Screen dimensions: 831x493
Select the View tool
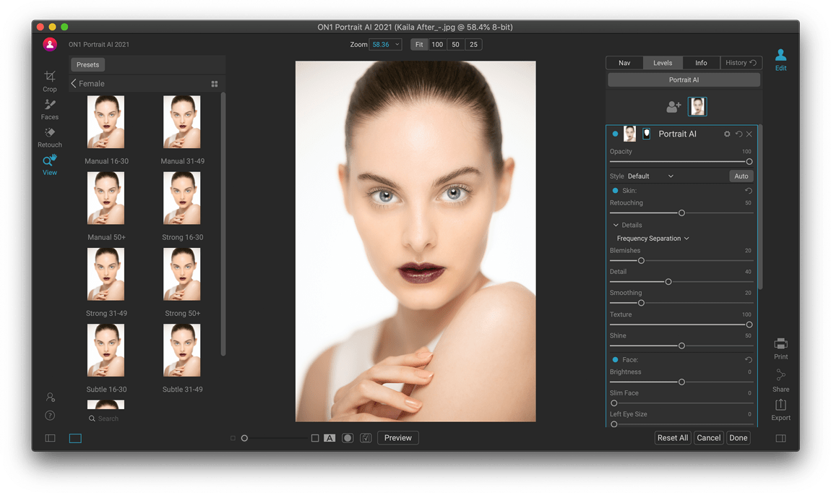point(50,165)
